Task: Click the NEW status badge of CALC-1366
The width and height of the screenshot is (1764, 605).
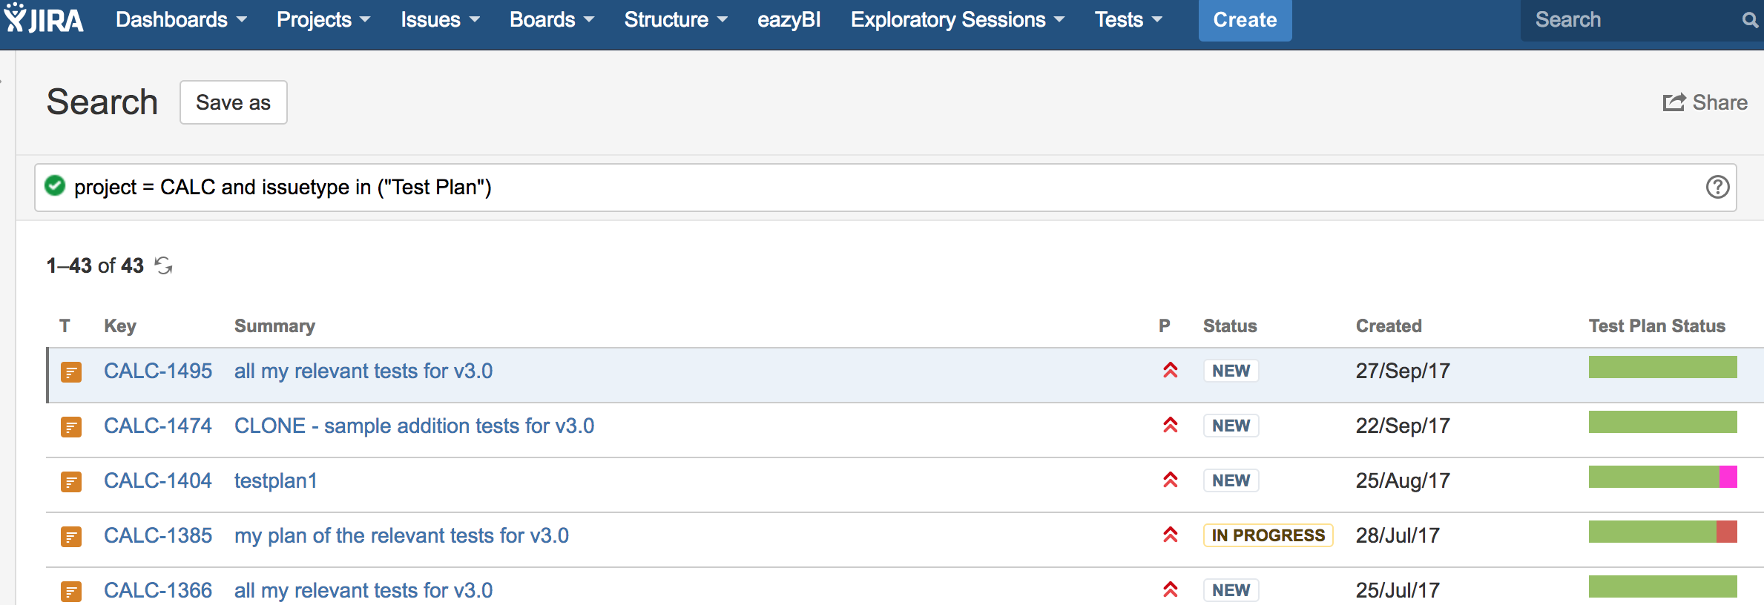Action: [1231, 590]
